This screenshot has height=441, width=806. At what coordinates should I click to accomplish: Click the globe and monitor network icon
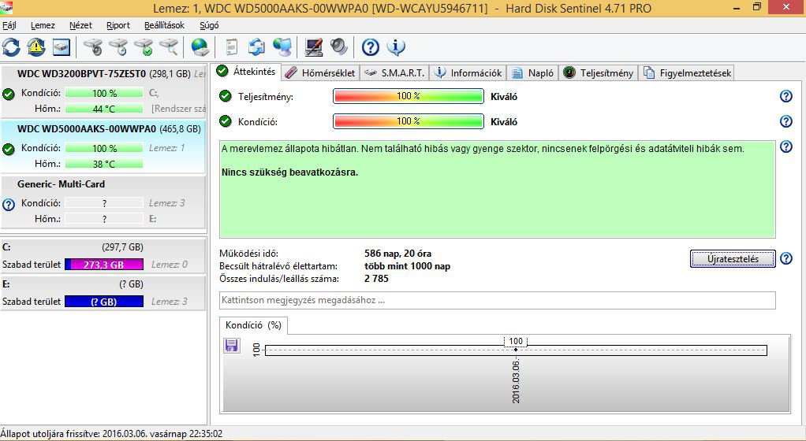282,47
